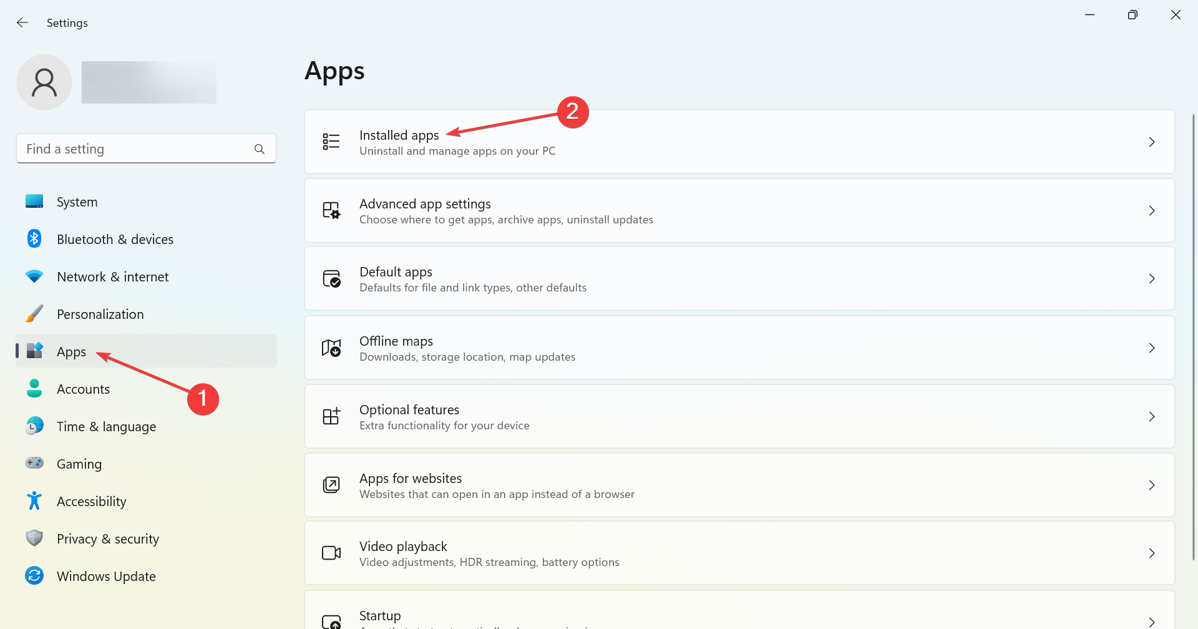The height and width of the screenshot is (629, 1198).
Task: Click Apps for websites chevron
Action: point(1152,485)
